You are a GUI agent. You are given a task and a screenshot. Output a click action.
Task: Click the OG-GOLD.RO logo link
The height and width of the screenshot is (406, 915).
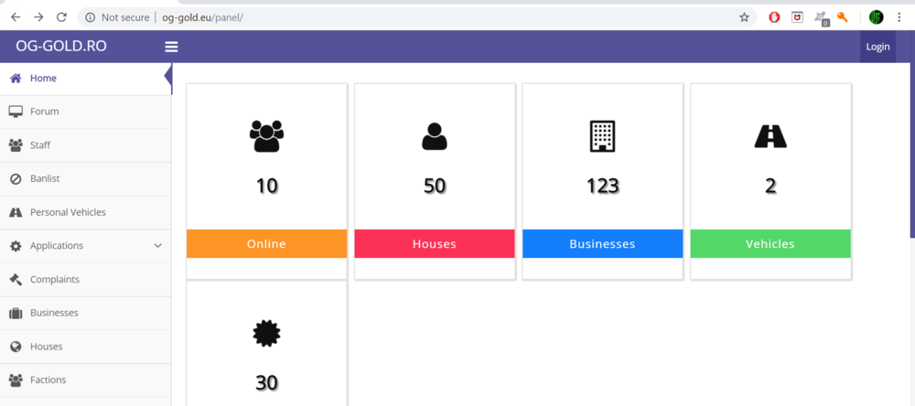pos(61,46)
